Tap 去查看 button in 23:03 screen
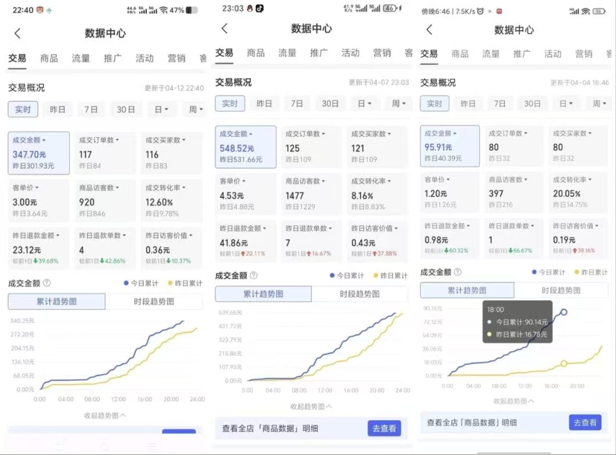This screenshot has width=616, height=455. [384, 428]
